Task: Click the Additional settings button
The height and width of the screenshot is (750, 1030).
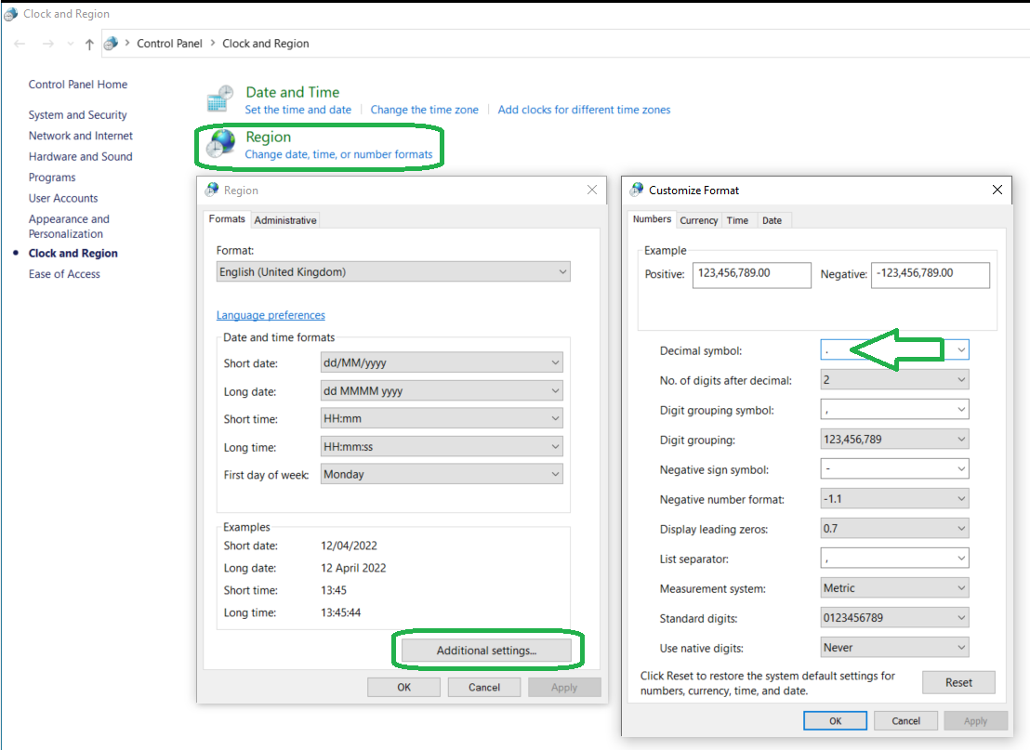Action: click(x=487, y=651)
